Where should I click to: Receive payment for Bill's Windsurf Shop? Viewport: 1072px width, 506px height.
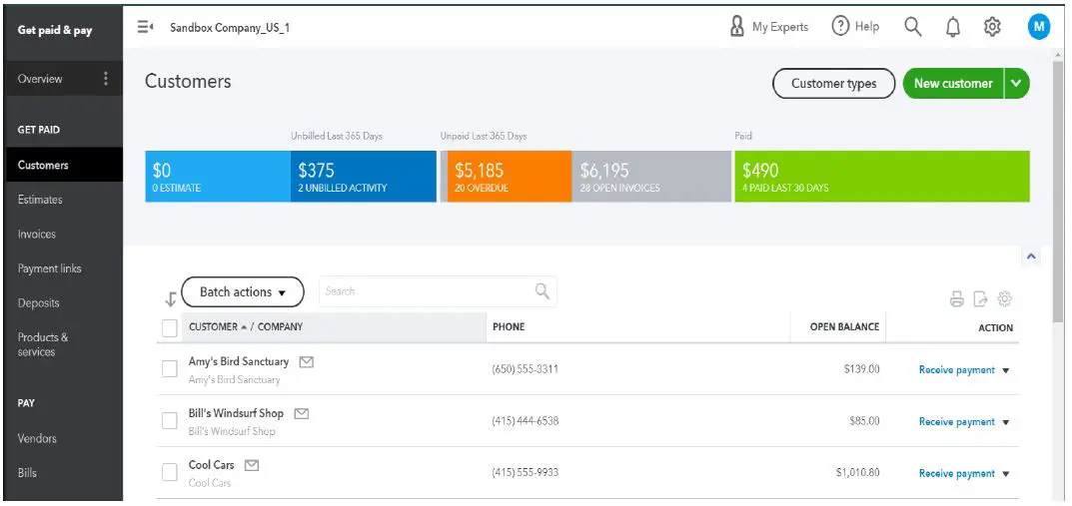(956, 422)
